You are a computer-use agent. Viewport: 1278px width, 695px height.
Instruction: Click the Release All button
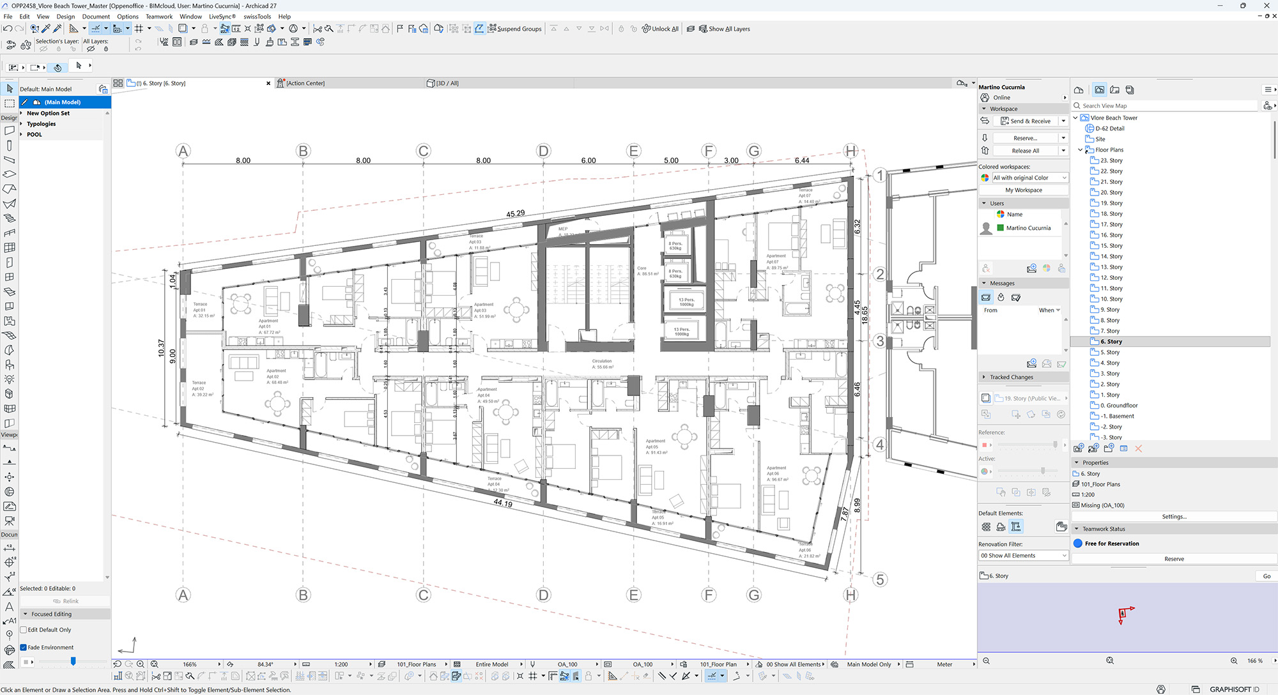pyautogui.click(x=1025, y=151)
